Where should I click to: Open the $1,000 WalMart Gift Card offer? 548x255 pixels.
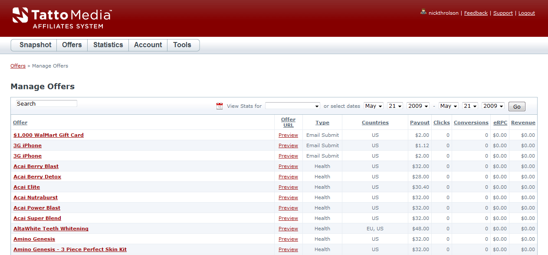coord(49,135)
